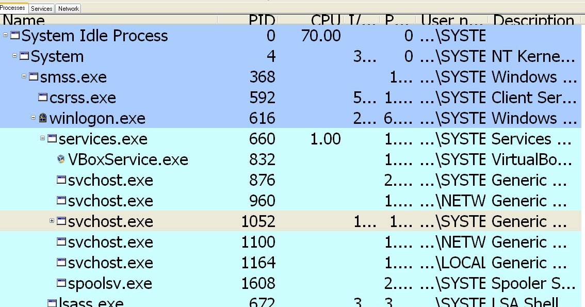Collapse the System process tree branch
The image size is (585, 307).
(x=13, y=56)
